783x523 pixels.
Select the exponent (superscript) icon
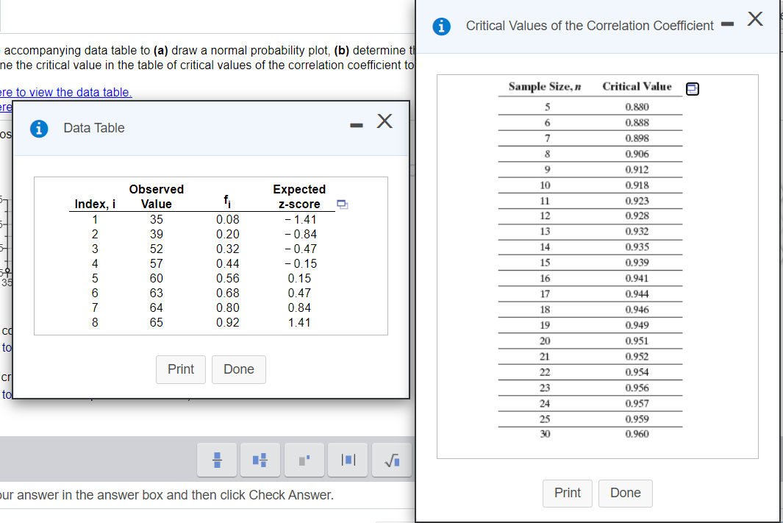pyautogui.click(x=304, y=460)
